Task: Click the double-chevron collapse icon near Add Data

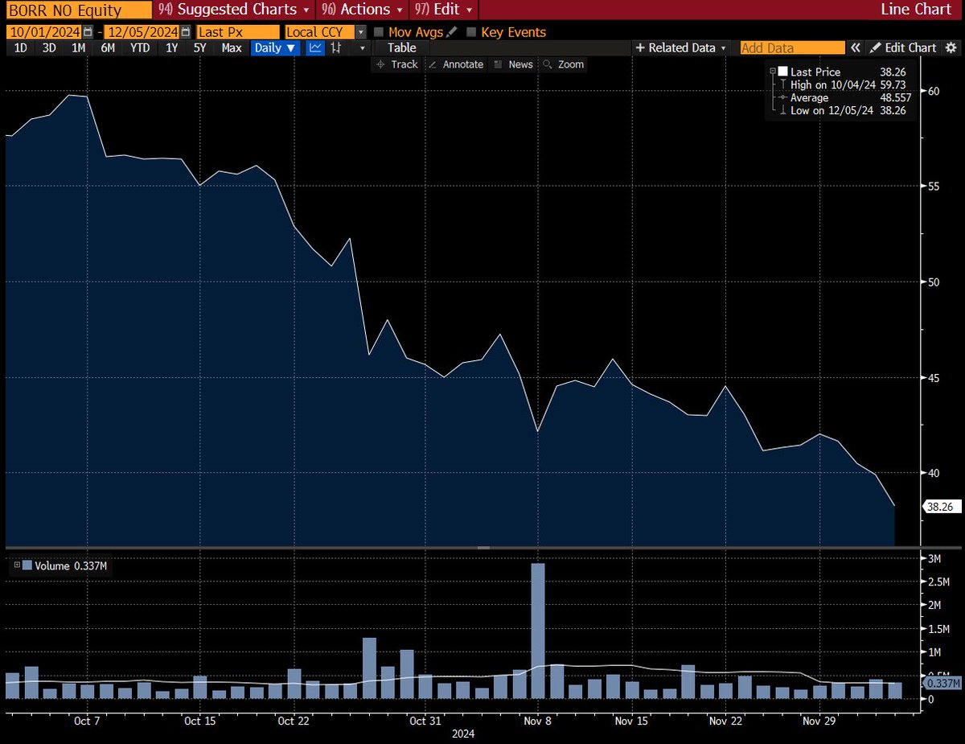Action: pyautogui.click(x=856, y=48)
